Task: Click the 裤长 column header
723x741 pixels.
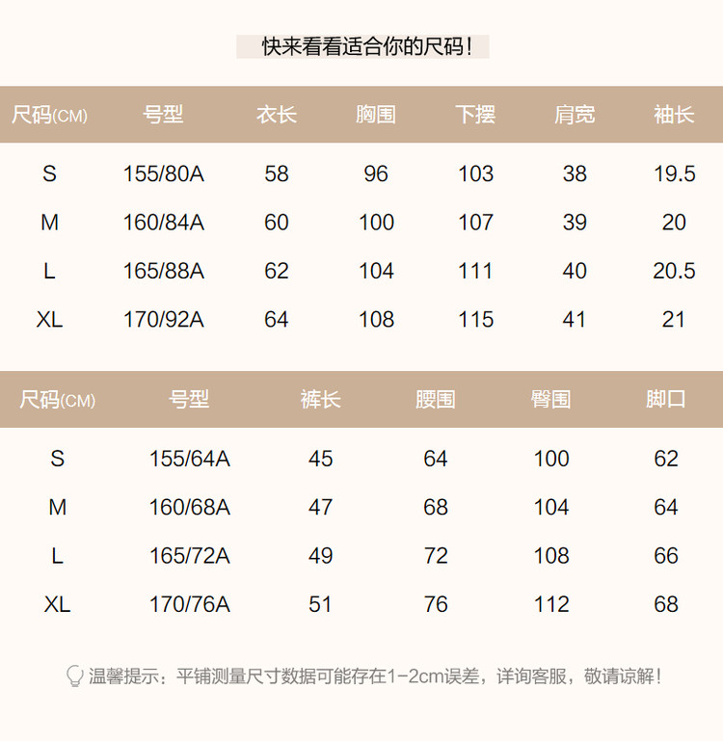Action: (320, 399)
